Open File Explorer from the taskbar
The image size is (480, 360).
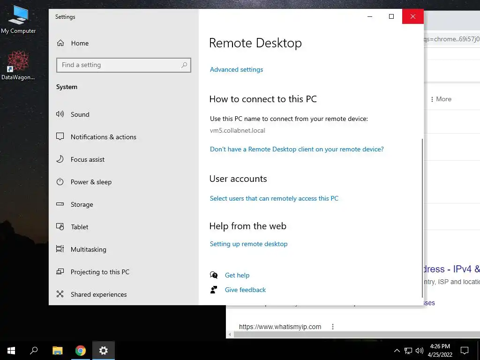[57, 351]
